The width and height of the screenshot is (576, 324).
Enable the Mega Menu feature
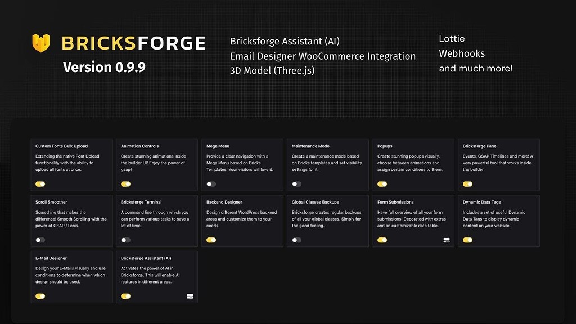click(x=211, y=183)
